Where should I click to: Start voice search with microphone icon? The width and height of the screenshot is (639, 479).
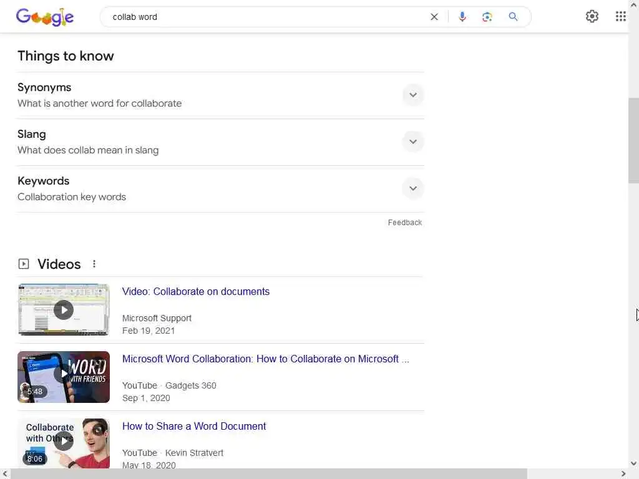[x=462, y=17]
